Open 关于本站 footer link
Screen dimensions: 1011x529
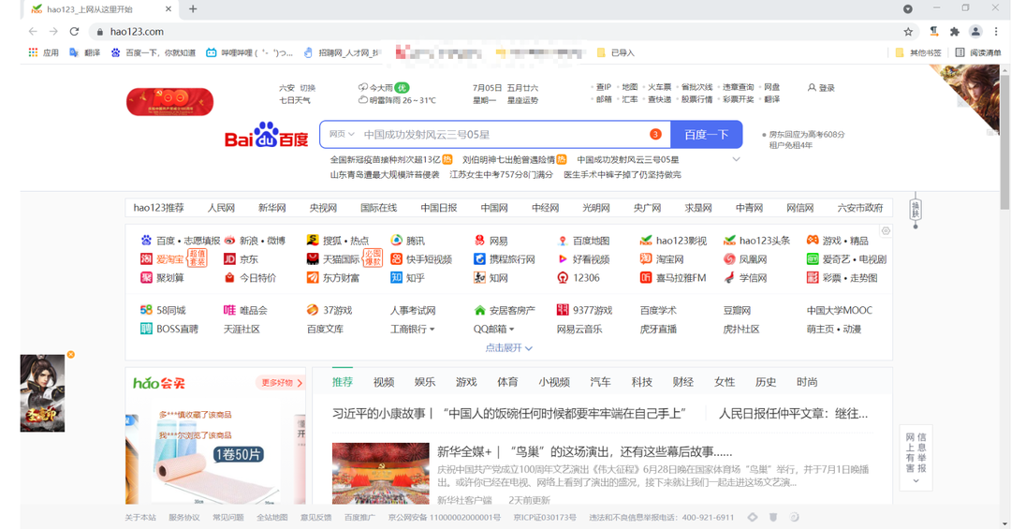tap(140, 518)
